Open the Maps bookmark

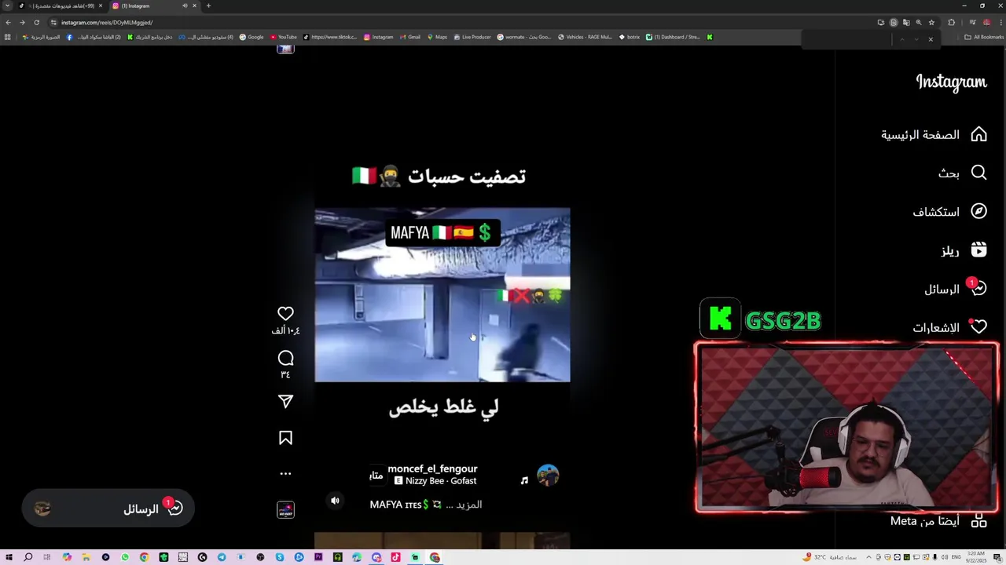coord(437,37)
